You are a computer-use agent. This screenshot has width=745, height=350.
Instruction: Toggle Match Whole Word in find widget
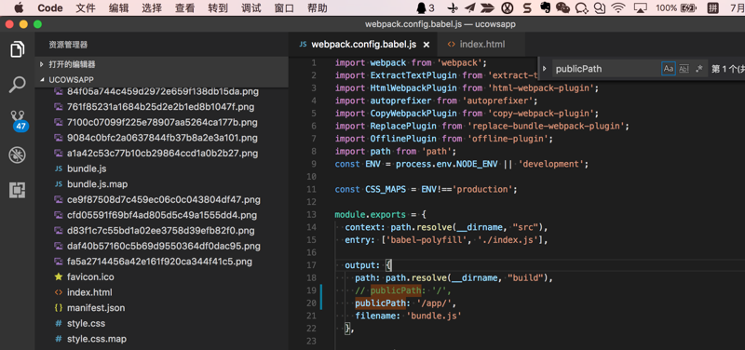(x=684, y=68)
